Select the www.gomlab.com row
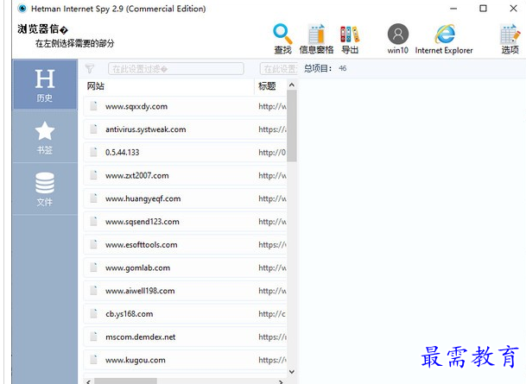Image resolution: width=526 pixels, height=384 pixels. pyautogui.click(x=185, y=268)
